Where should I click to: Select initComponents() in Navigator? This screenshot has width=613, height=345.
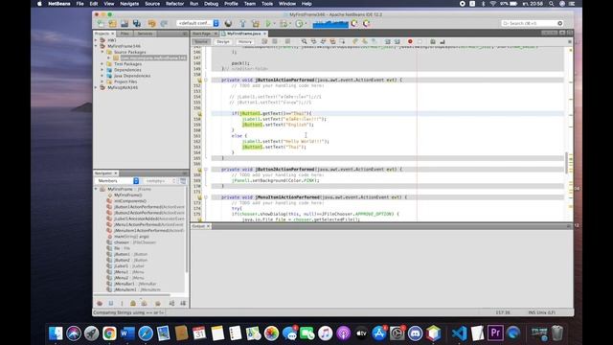pyautogui.click(x=130, y=200)
